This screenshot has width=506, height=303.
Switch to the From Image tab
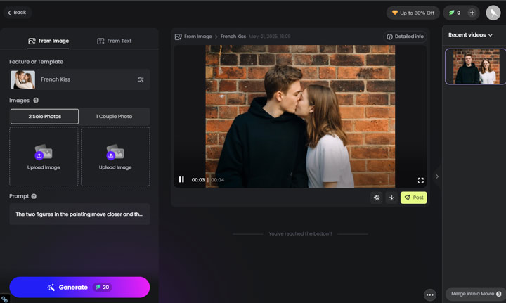coord(48,41)
